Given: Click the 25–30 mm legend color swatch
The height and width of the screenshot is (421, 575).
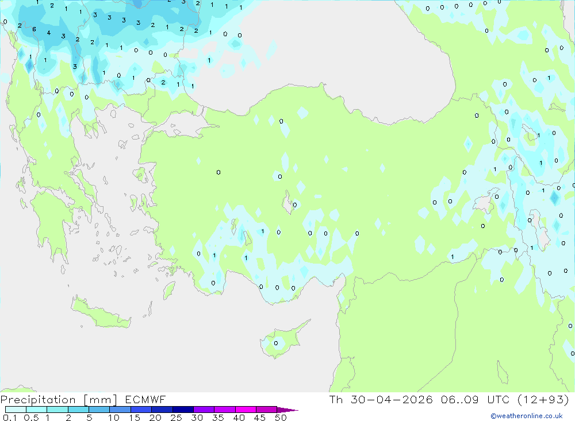Looking at the screenshot, I should 183,410.
